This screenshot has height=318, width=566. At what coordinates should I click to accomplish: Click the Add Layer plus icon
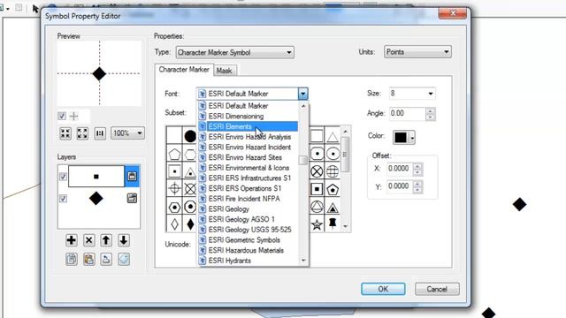tap(71, 240)
